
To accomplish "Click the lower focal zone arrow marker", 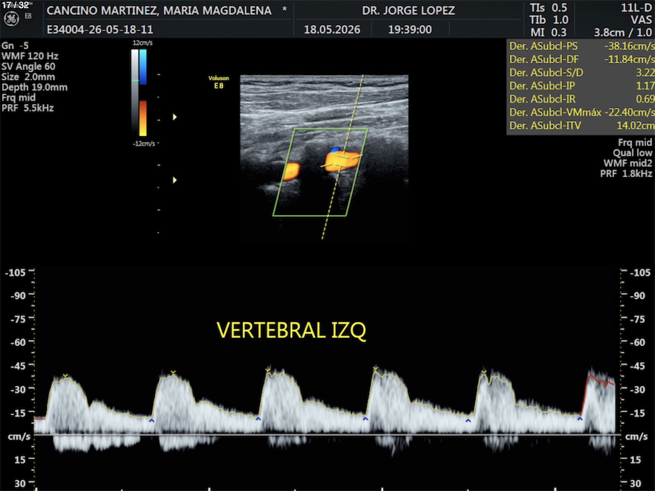I will (x=175, y=180).
